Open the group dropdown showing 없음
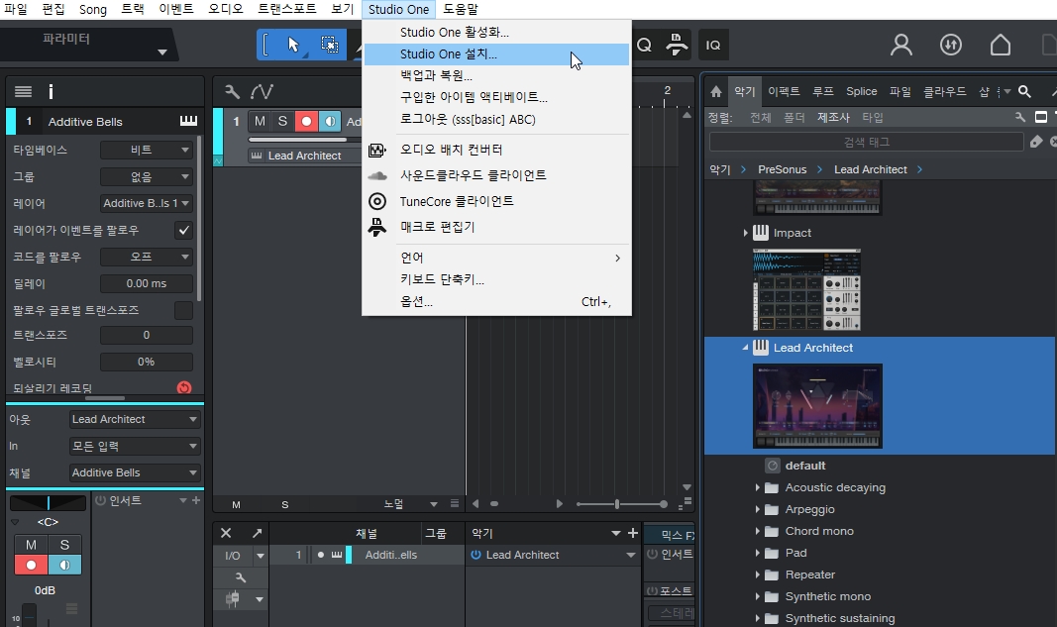This screenshot has height=627, width=1057. coord(147,176)
